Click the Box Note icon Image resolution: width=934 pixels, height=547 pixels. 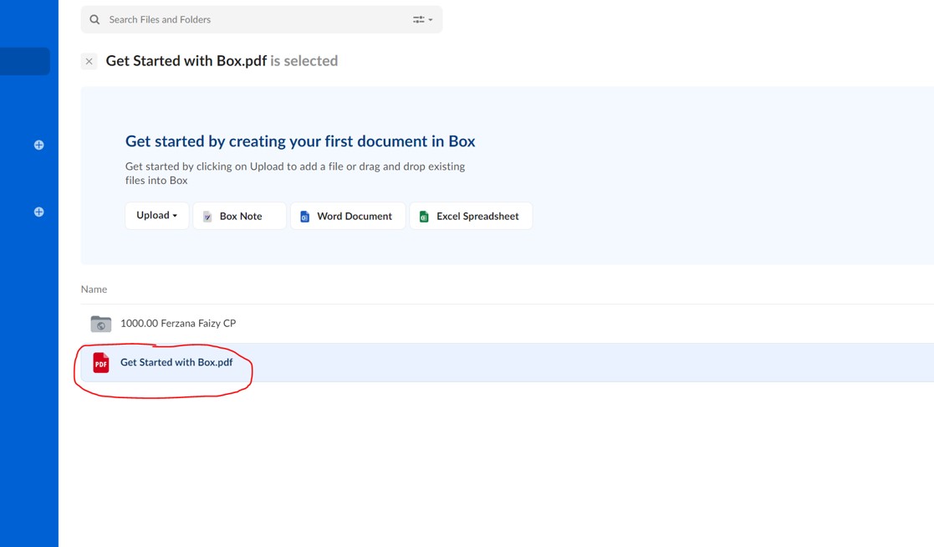click(x=207, y=217)
